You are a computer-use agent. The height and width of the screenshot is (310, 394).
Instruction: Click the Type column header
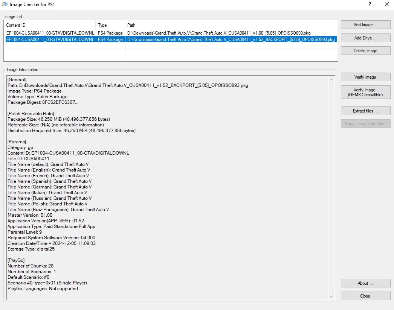(110, 25)
